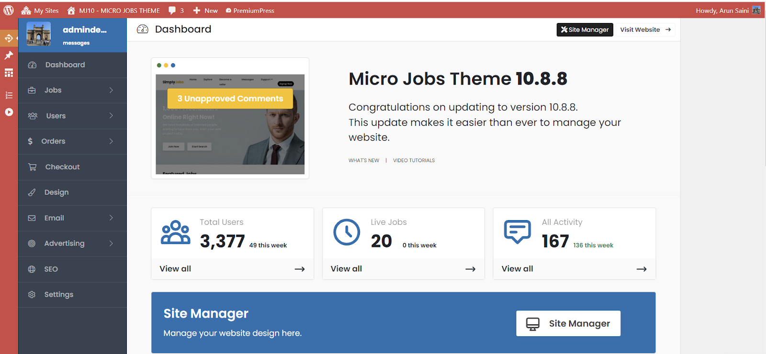766x354 pixels.
Task: Click View all in the Total Users card
Action: click(175, 269)
